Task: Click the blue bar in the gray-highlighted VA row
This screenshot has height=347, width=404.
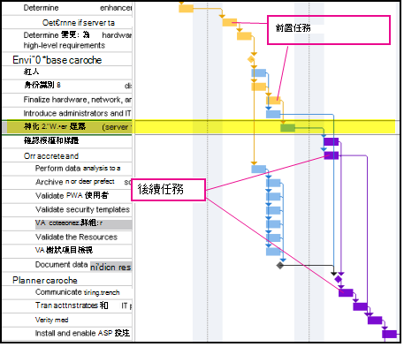Action: click(x=273, y=224)
